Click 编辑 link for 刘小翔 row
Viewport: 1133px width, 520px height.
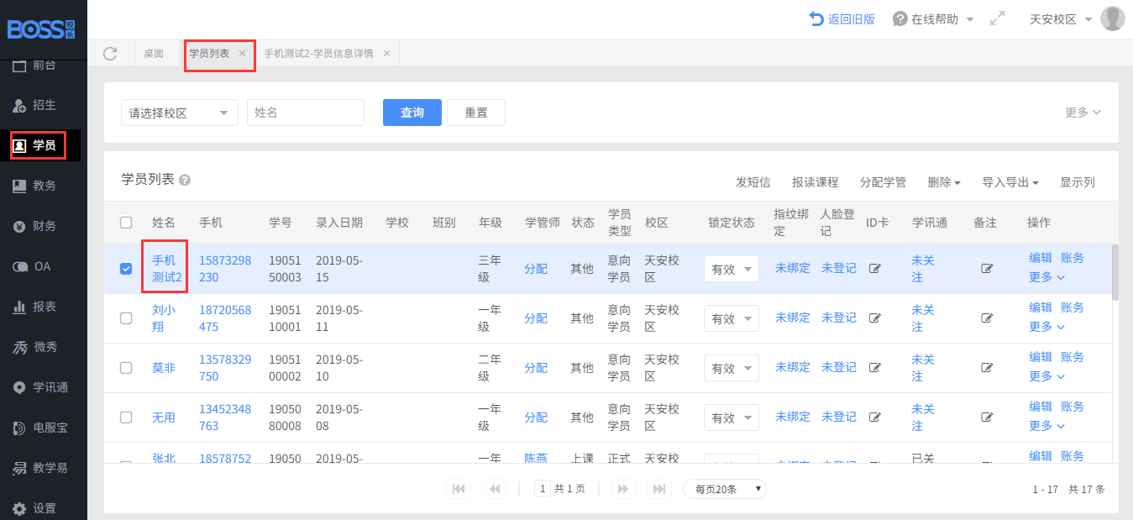tap(1041, 307)
